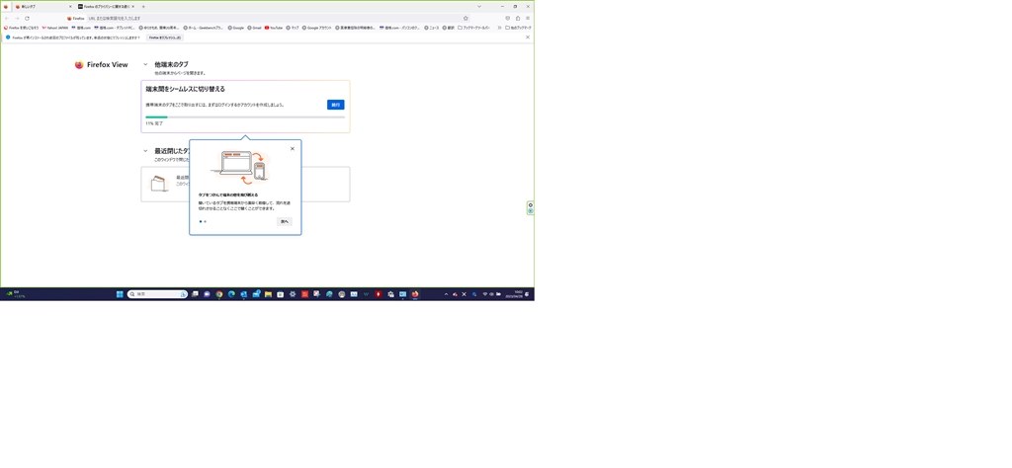Launch Microsoft Edge from the taskbar
This screenshot has height=468, width=1012.
point(231,294)
